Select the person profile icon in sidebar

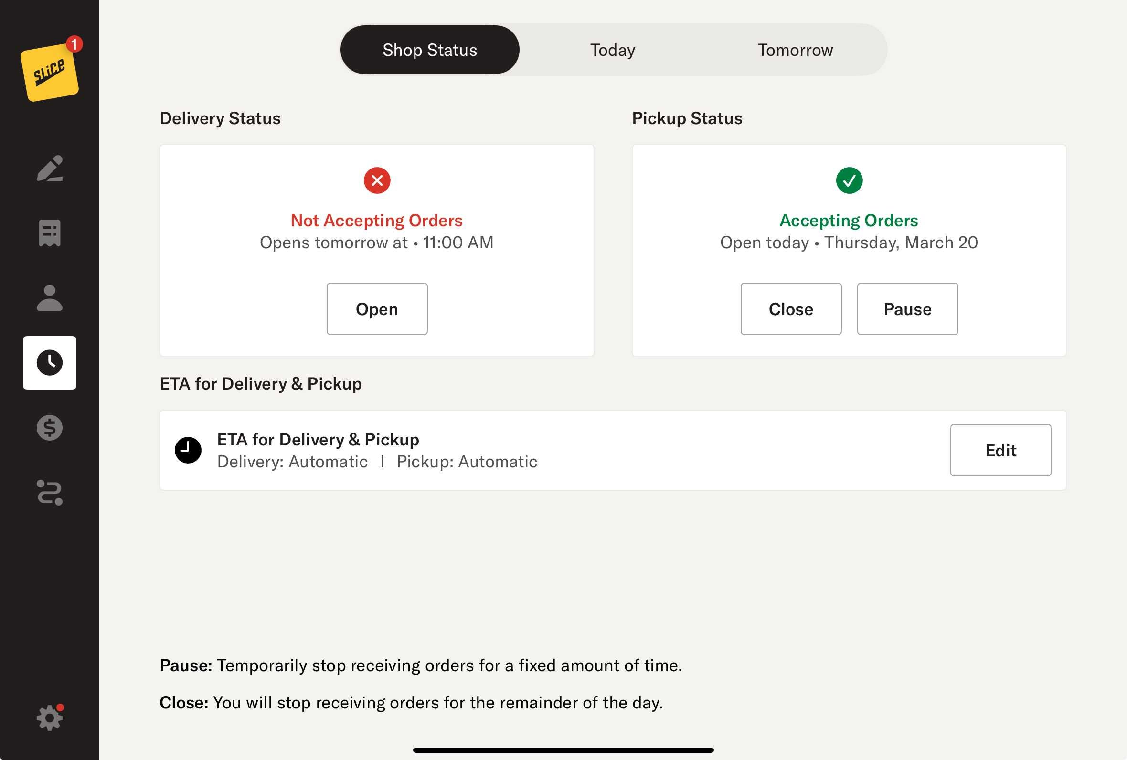[x=50, y=297]
